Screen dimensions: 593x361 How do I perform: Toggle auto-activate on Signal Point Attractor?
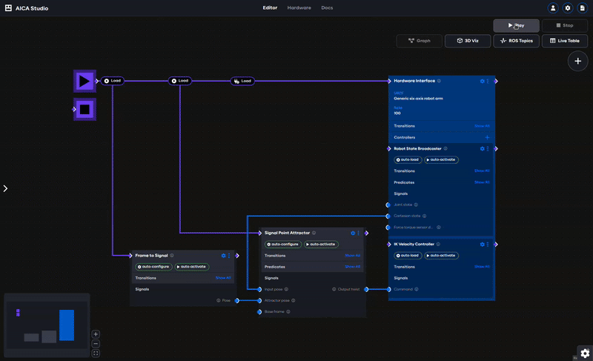tap(322, 244)
